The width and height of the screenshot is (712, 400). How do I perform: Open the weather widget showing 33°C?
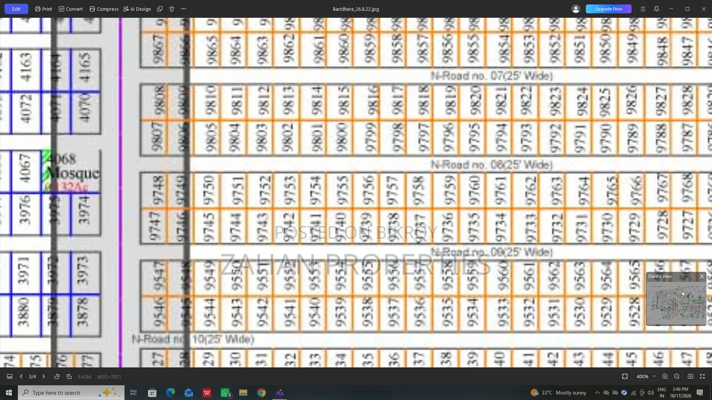[x=558, y=392]
